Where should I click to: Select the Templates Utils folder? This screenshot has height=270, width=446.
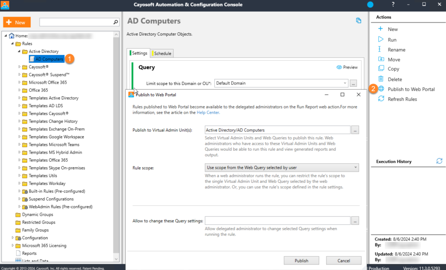(43, 176)
